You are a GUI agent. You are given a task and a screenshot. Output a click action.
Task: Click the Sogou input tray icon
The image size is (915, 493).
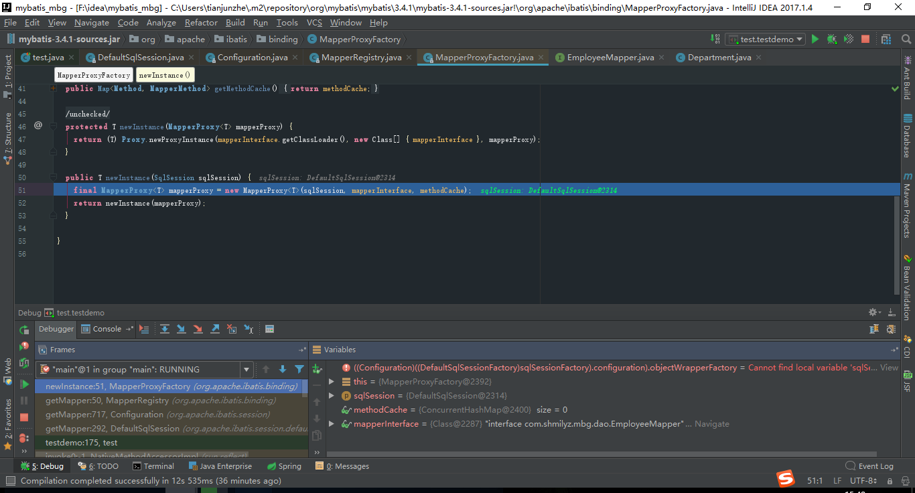pos(786,480)
